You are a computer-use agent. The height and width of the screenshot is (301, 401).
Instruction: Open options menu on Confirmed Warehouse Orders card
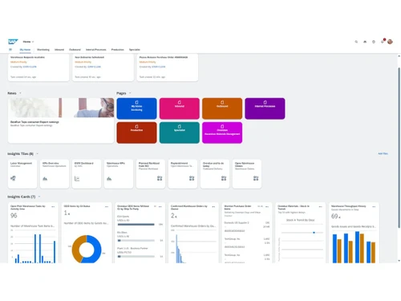point(213,206)
